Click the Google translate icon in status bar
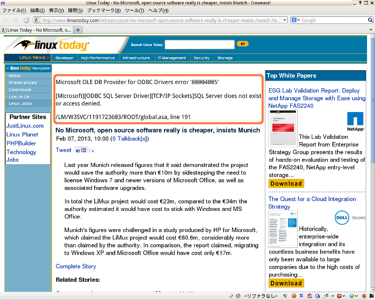Image resolution: width=375 pixels, height=300 pixels. (318, 296)
